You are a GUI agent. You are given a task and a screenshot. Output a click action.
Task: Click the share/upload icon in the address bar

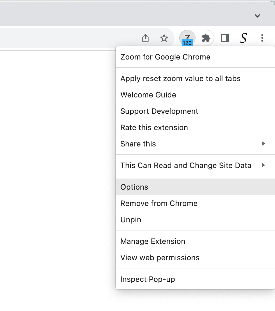(145, 38)
